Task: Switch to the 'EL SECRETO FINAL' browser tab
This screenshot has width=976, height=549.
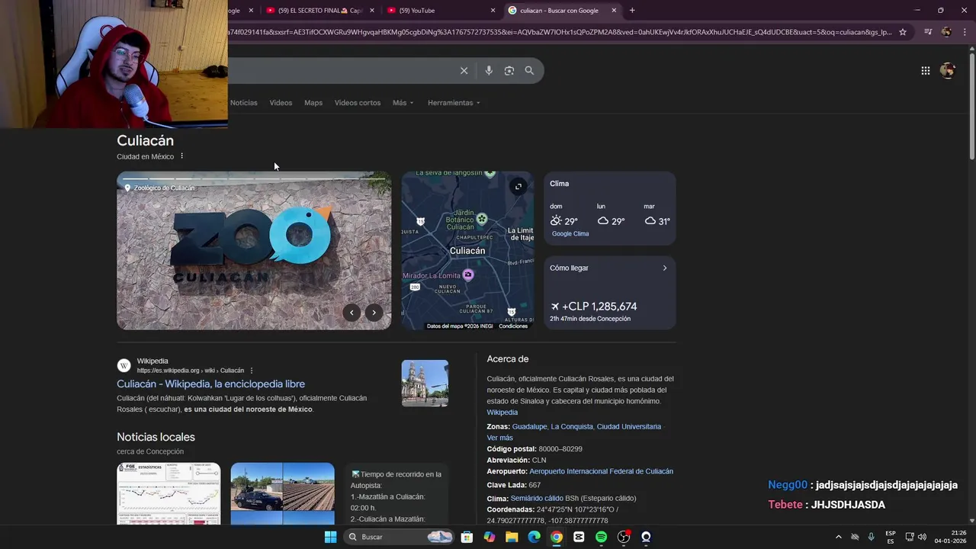Action: pyautogui.click(x=319, y=10)
